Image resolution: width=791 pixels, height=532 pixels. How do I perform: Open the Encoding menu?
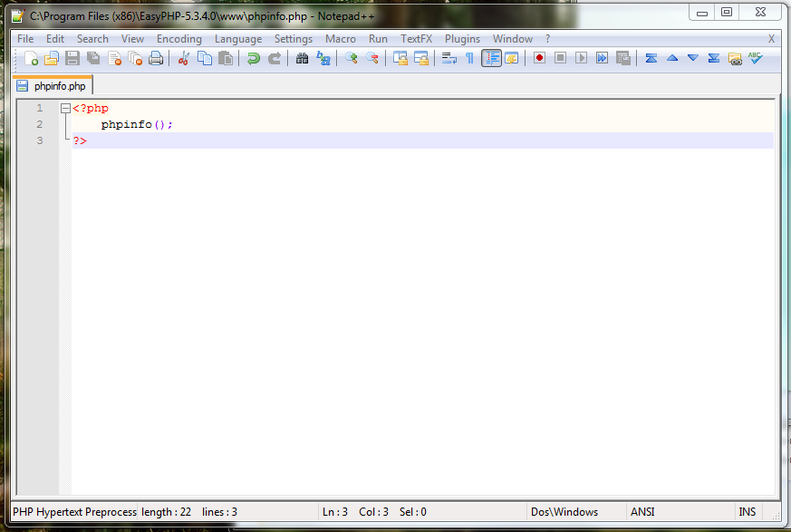[x=179, y=39]
